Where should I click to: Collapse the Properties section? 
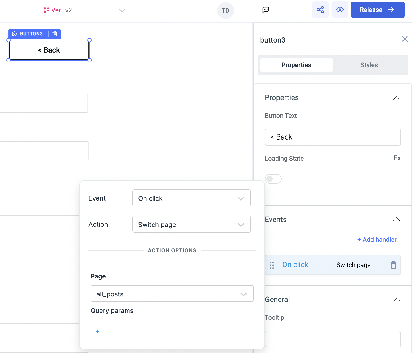tap(396, 98)
